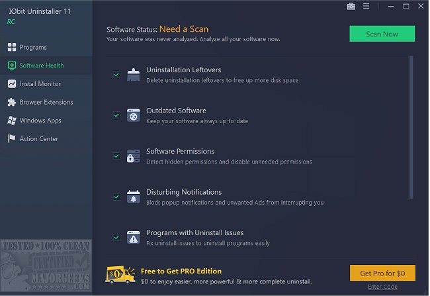Viewport: 430px width, 296px height.
Task: Follow the Enter Code link
Action: point(384,287)
